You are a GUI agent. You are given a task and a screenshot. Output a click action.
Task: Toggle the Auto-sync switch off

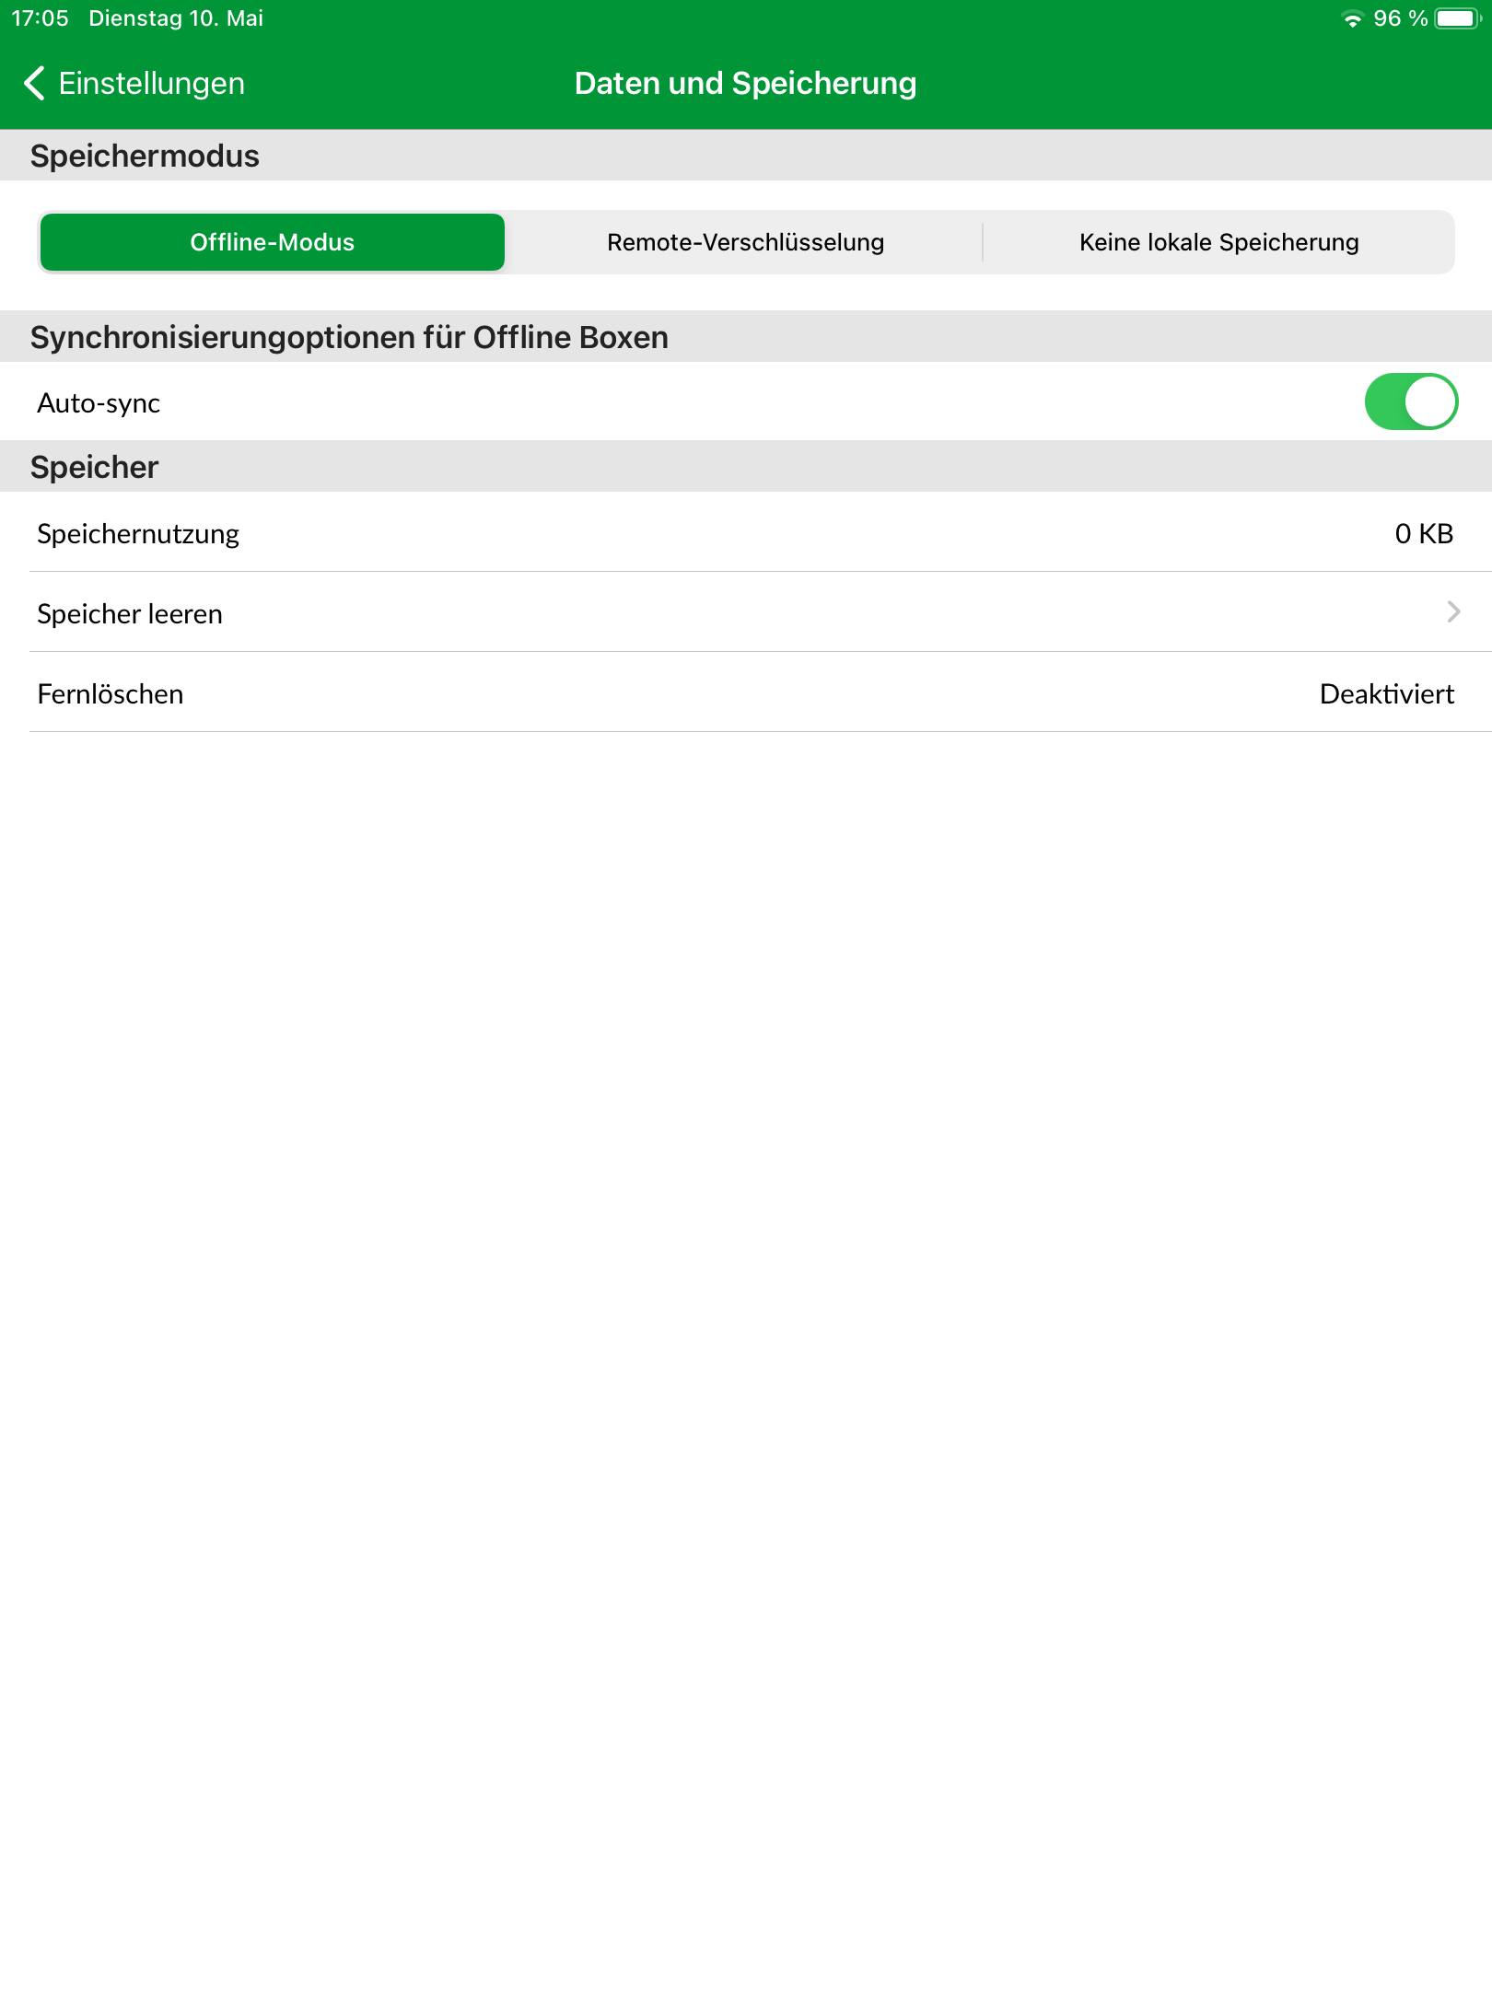tap(1411, 401)
